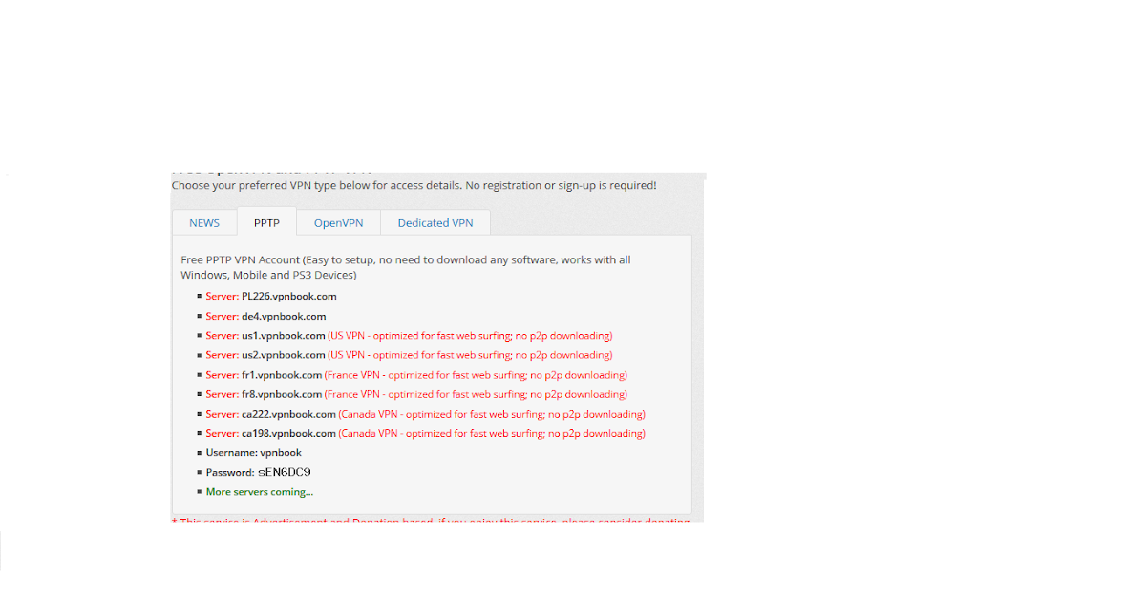
Task: Click the Username: vpnbook line
Action: 254,453
